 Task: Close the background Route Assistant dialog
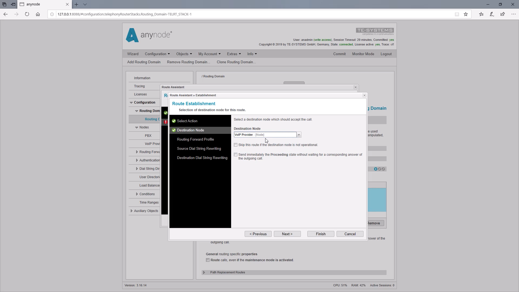pos(355,87)
